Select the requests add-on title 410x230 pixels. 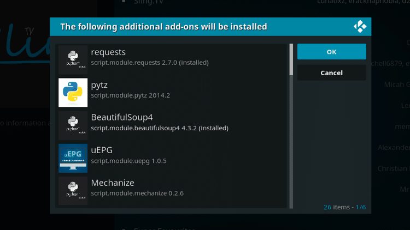pos(108,52)
